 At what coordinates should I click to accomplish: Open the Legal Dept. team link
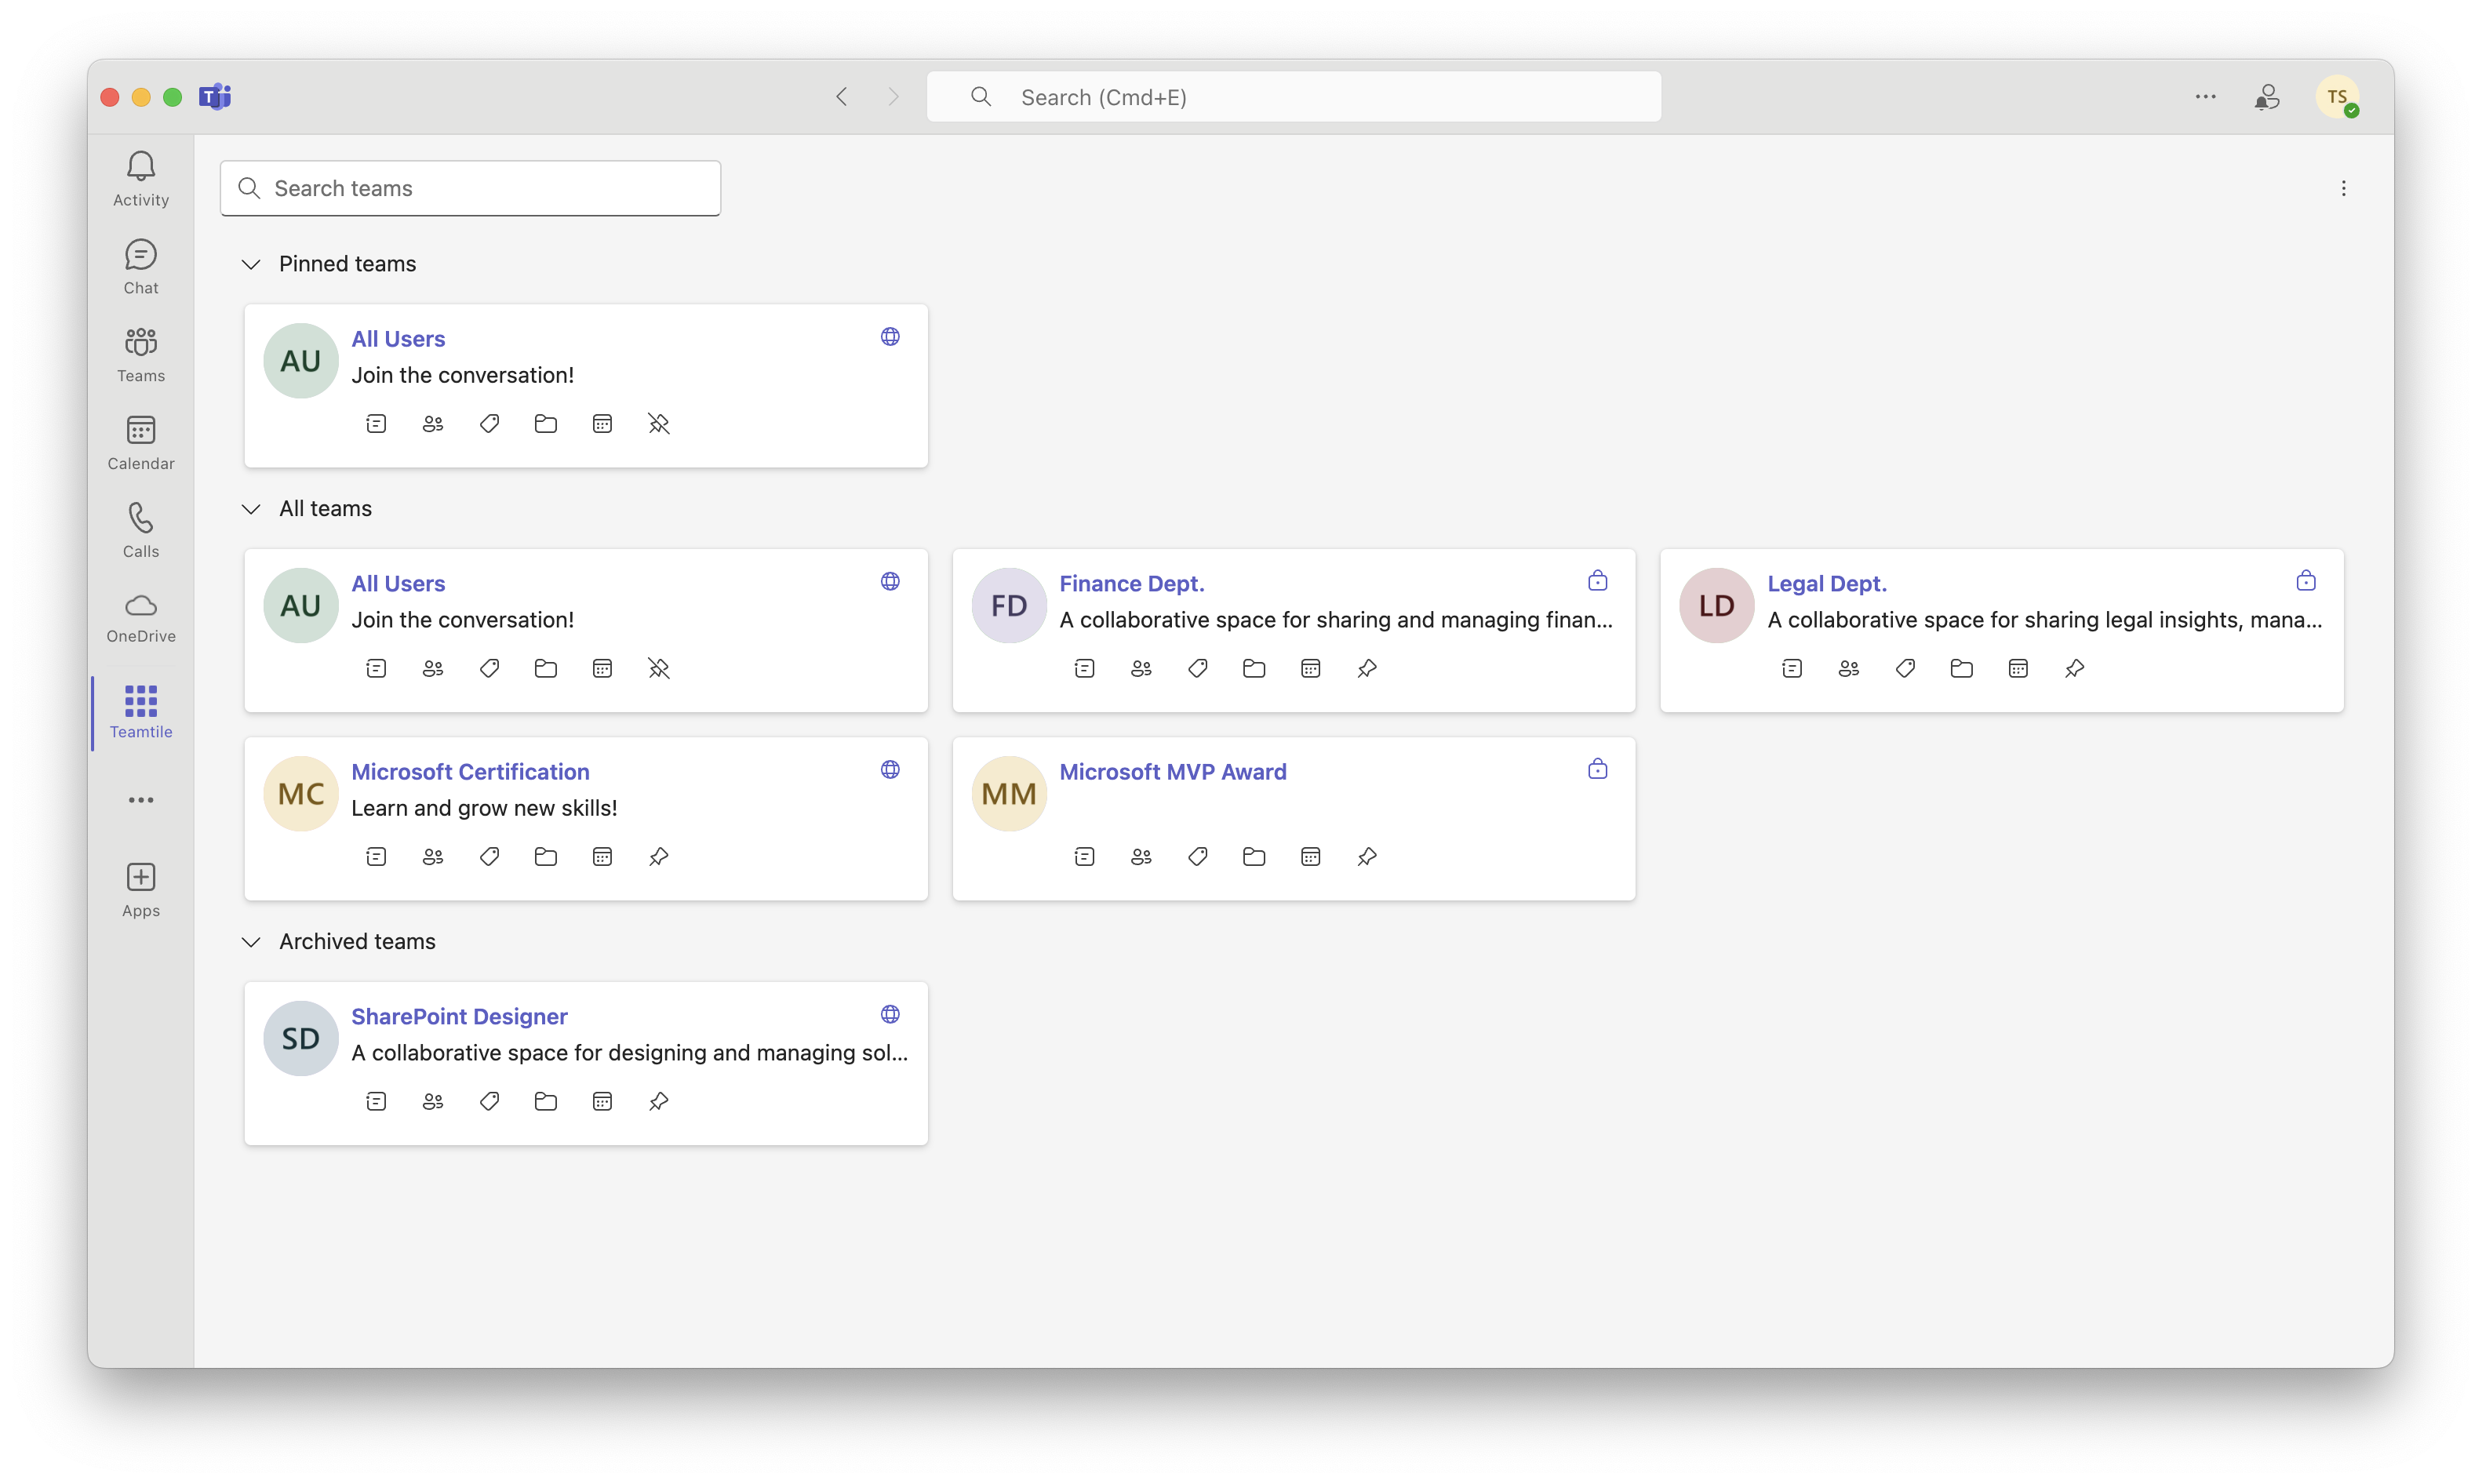1826,583
